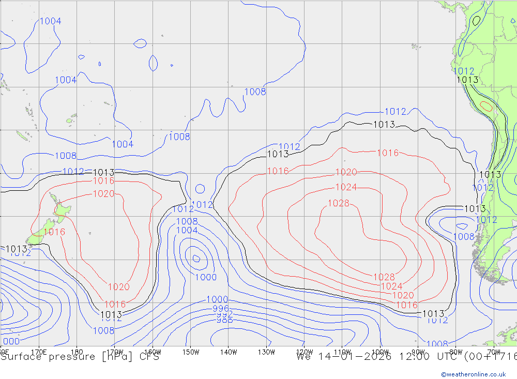This screenshot has height=379, width=517.
Task: Click the 170E longitude label
Action: coord(39,352)
